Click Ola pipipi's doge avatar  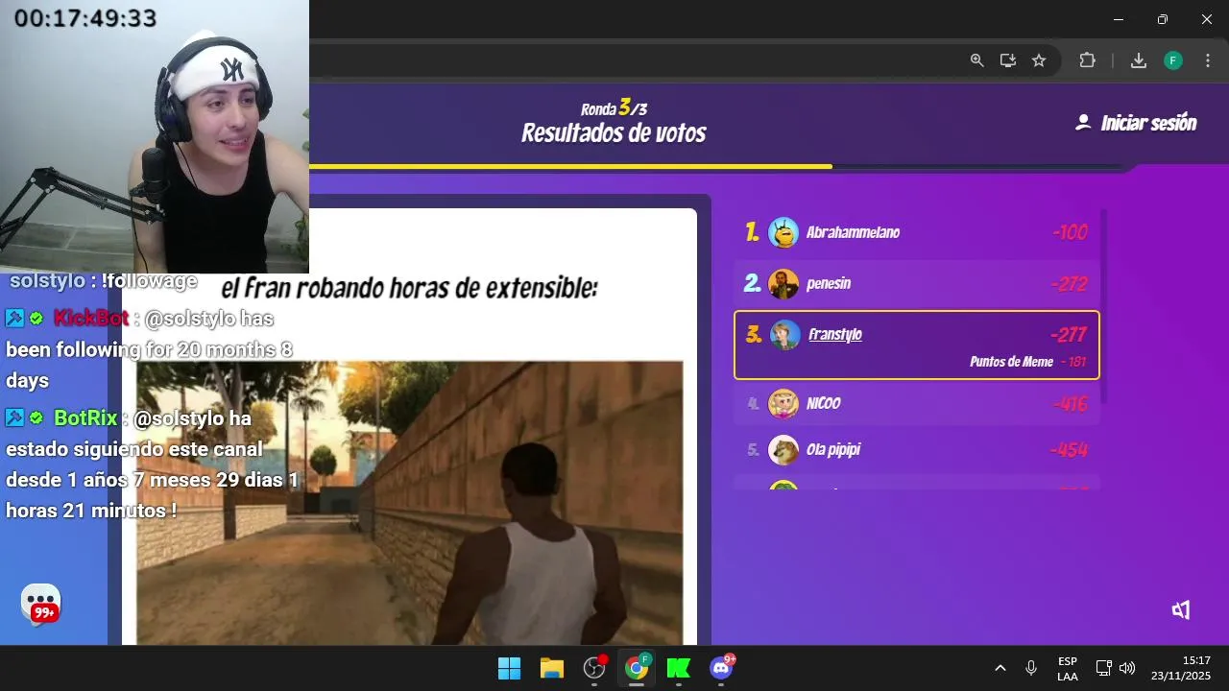point(783,449)
